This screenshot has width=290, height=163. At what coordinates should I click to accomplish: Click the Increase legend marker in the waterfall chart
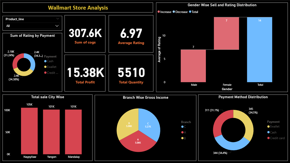(x=159, y=12)
